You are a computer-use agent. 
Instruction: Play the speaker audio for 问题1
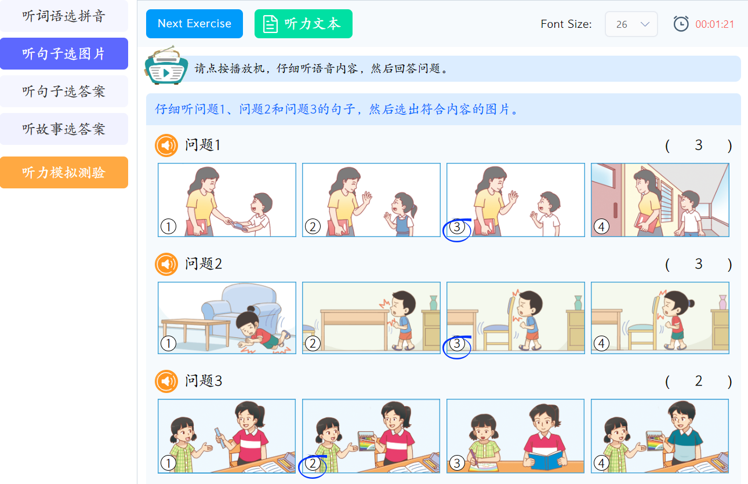click(166, 145)
